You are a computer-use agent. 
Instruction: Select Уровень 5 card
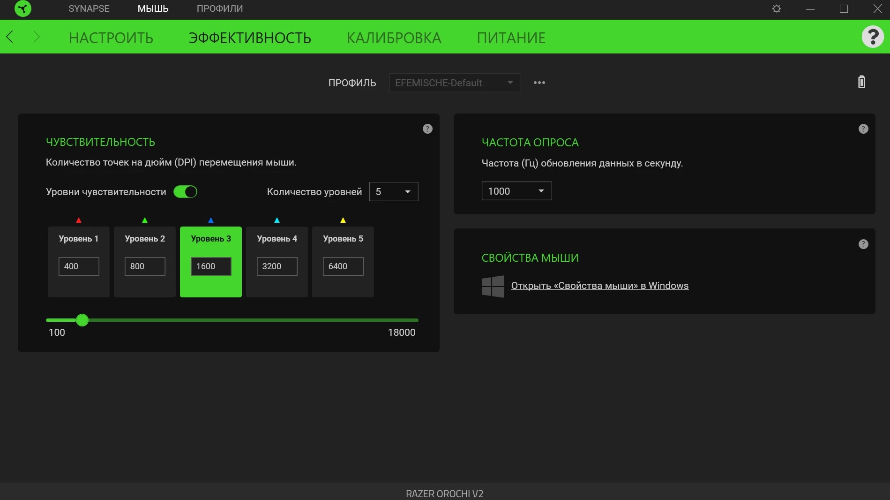click(343, 262)
